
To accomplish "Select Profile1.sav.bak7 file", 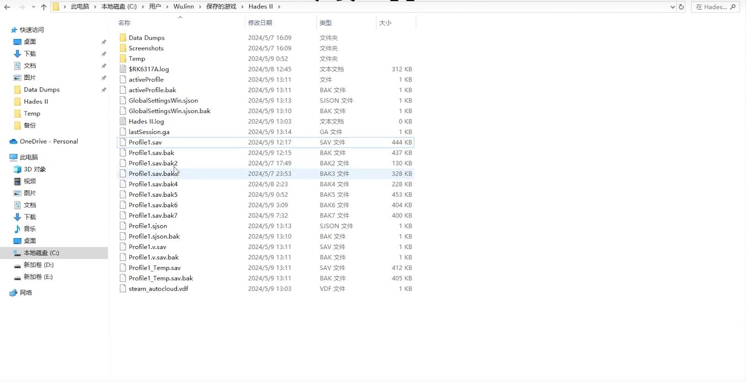I will pyautogui.click(x=153, y=215).
